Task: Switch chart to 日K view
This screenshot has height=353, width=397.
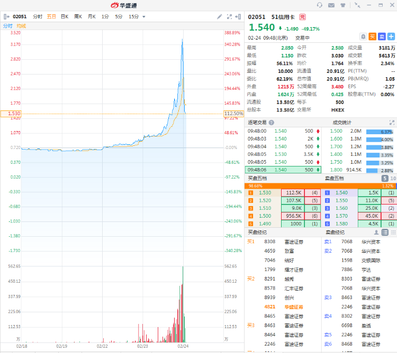Action: pos(65,17)
